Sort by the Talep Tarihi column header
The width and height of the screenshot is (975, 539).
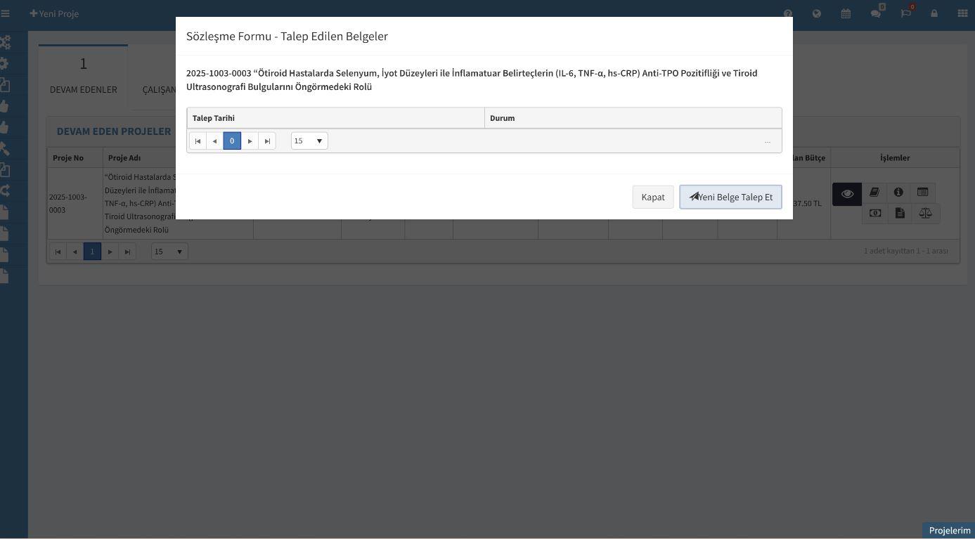(214, 118)
